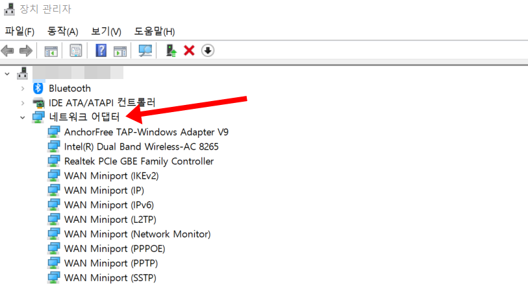Select WAN Miniport (IKEv2) text

tap(111, 176)
